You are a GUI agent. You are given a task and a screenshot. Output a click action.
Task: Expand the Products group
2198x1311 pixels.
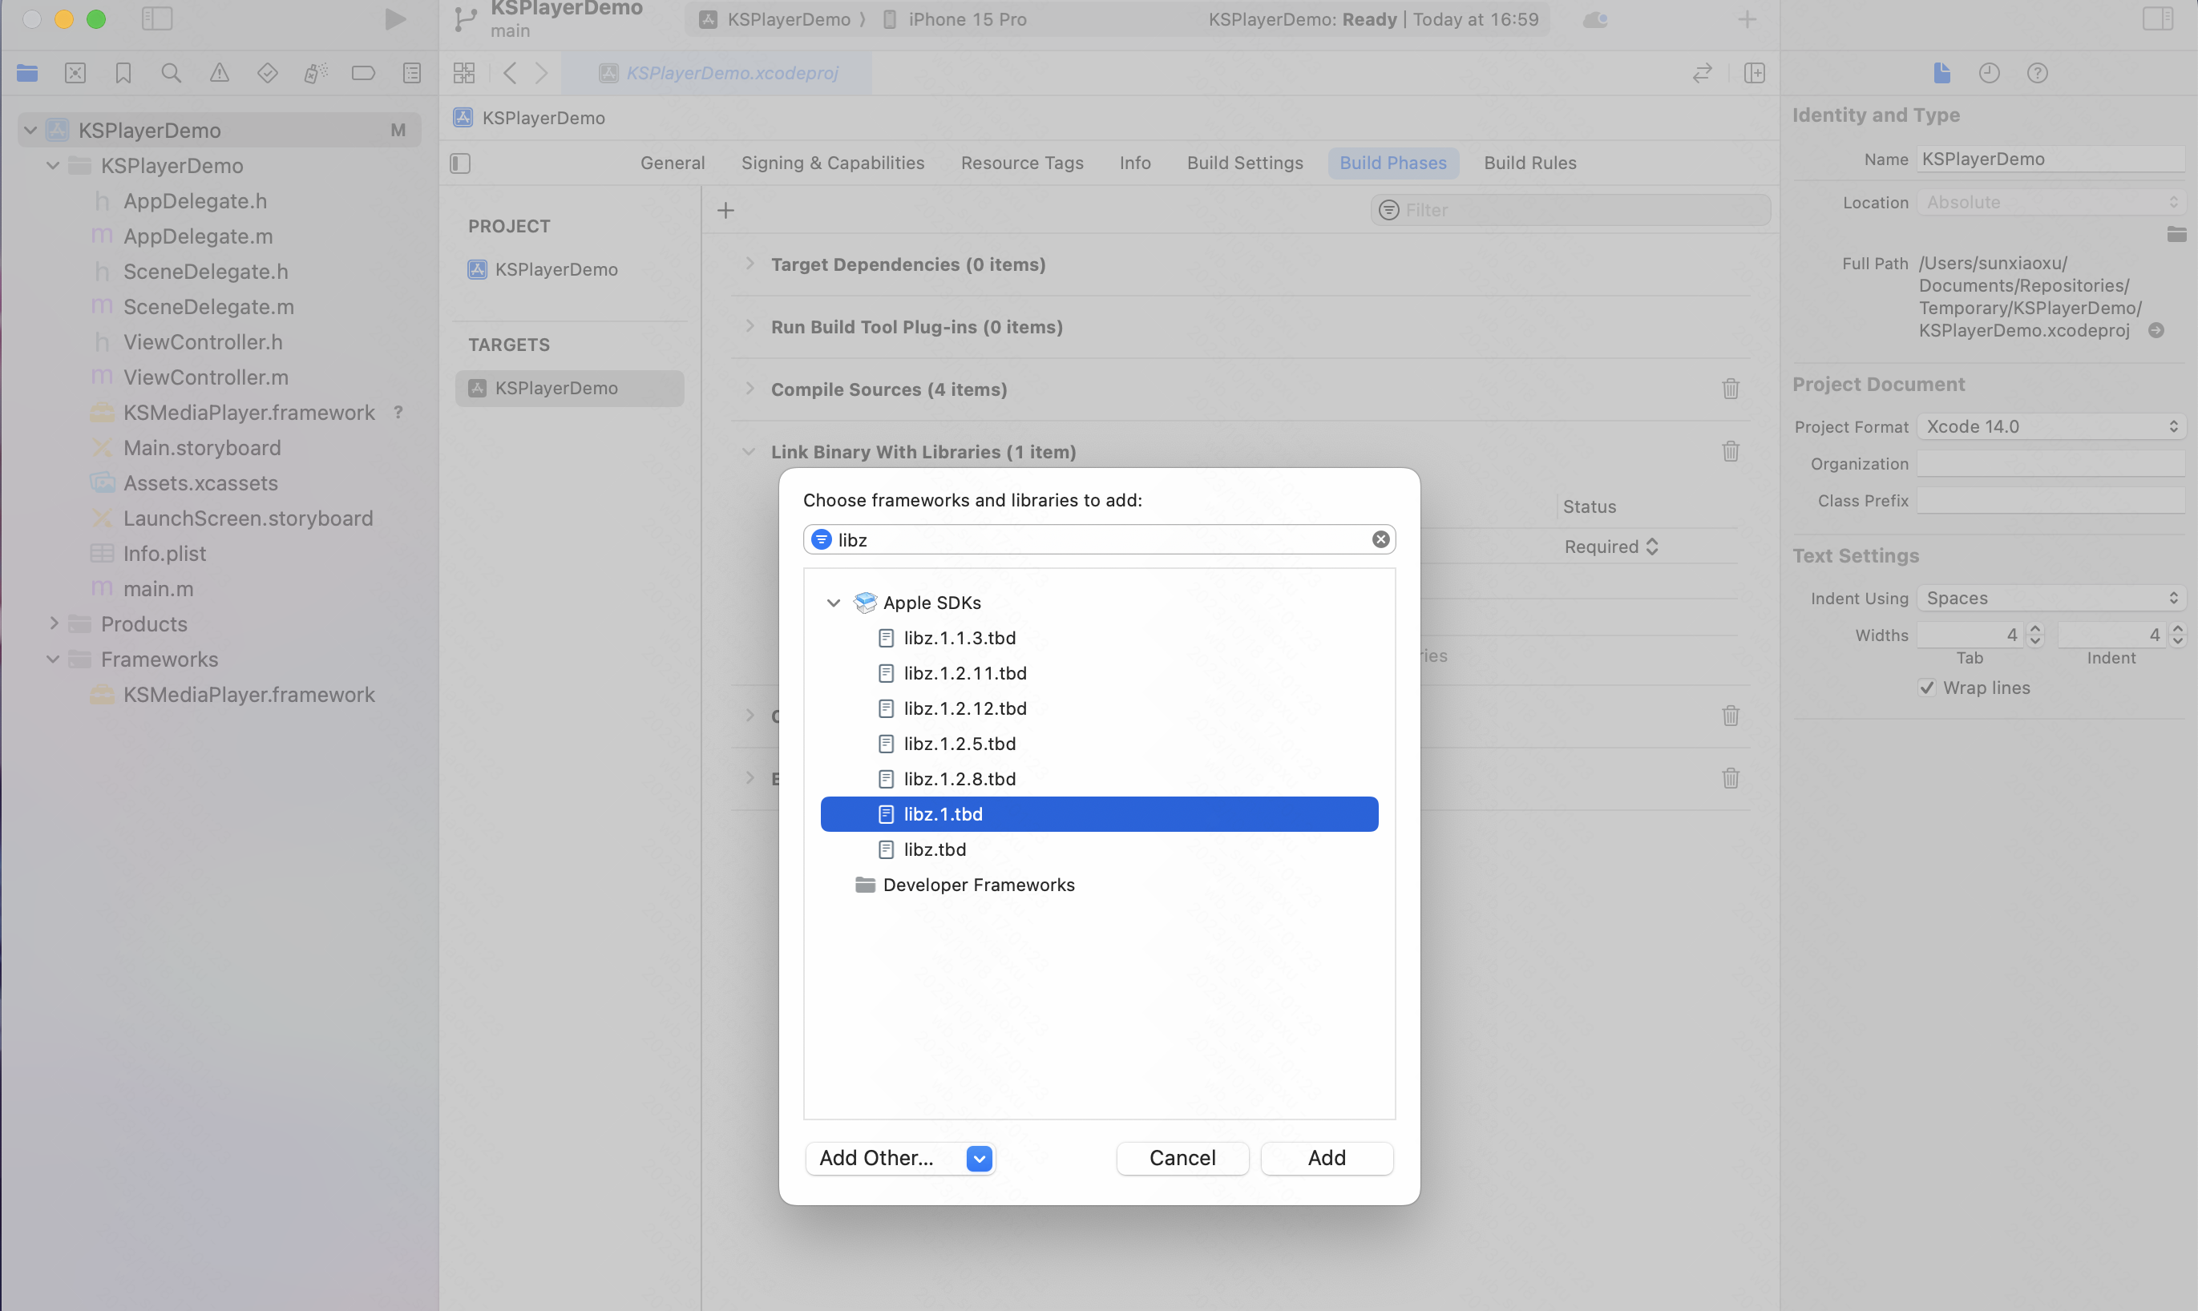(x=54, y=623)
